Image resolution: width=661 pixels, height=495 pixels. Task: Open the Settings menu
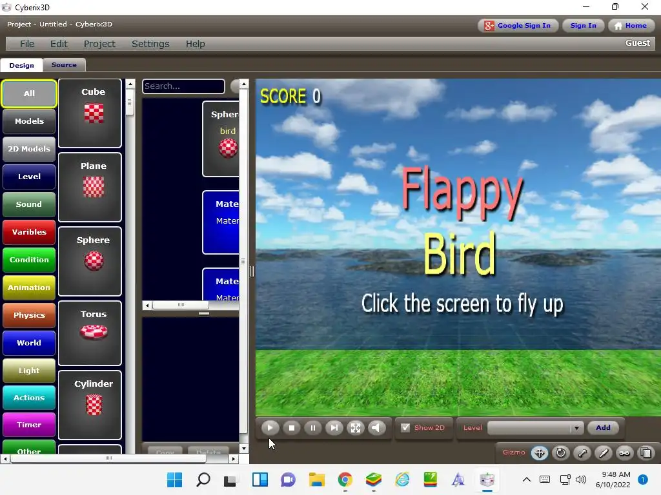[x=150, y=44]
